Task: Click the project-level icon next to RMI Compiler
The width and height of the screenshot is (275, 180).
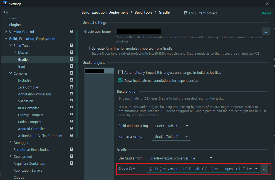Action: tap(71, 108)
